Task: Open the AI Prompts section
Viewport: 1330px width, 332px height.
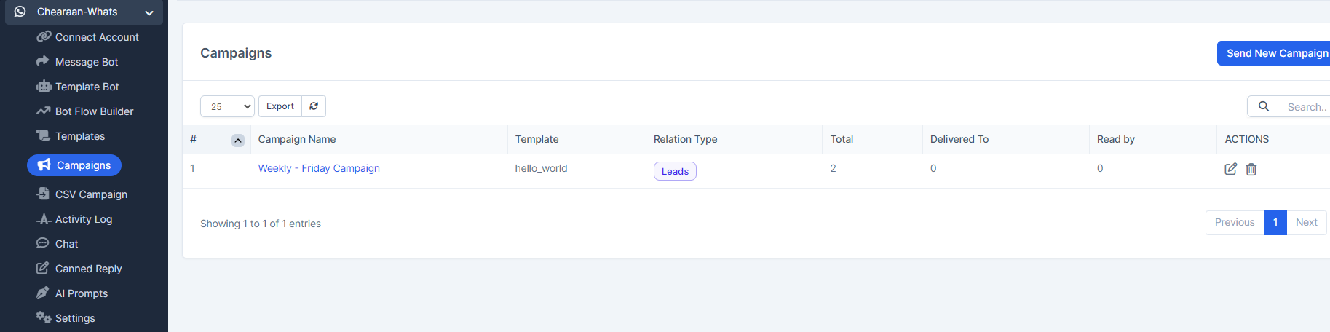Action: (81, 293)
